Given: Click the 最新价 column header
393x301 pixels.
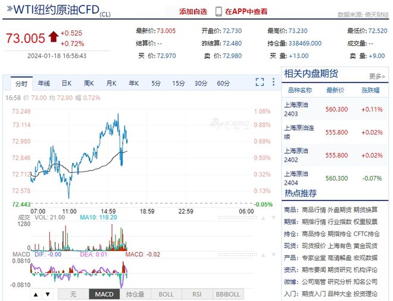Looking at the screenshot, I should 335,91.
